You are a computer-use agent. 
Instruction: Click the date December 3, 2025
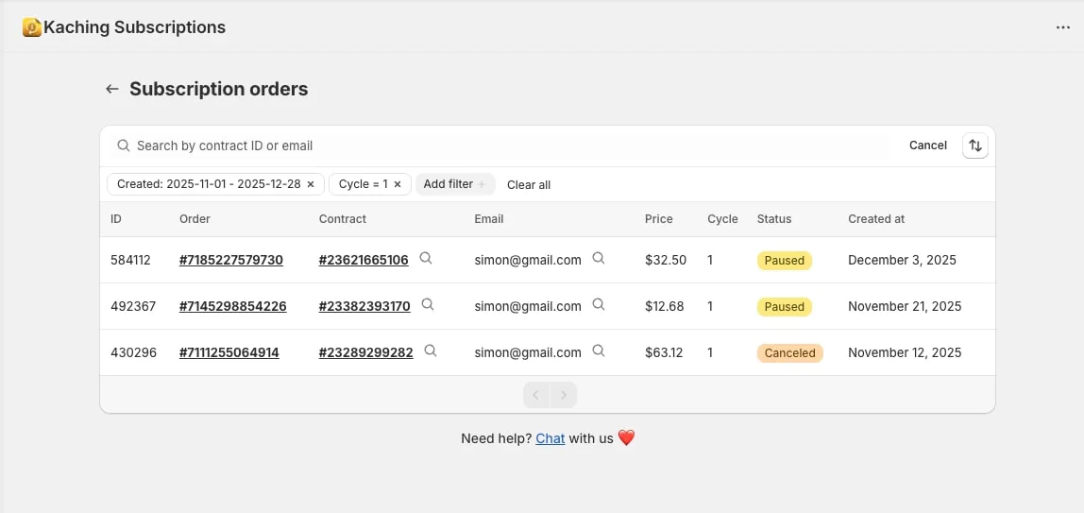902,260
